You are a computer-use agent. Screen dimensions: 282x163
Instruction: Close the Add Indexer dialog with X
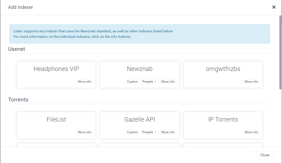(274, 7)
